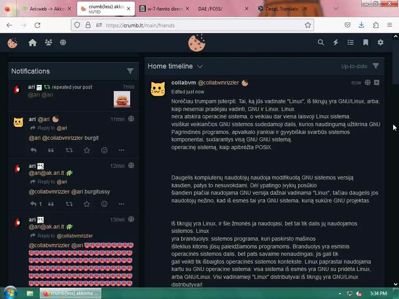The image size is (399, 299).
Task: Expand the Home timeline selector chevron
Action: point(200,67)
